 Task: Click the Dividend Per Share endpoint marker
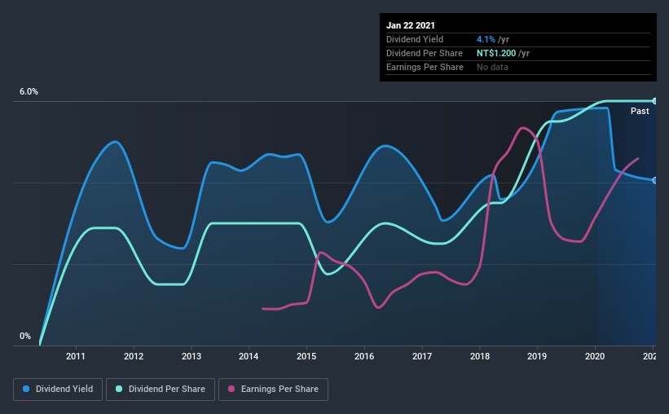click(x=654, y=101)
